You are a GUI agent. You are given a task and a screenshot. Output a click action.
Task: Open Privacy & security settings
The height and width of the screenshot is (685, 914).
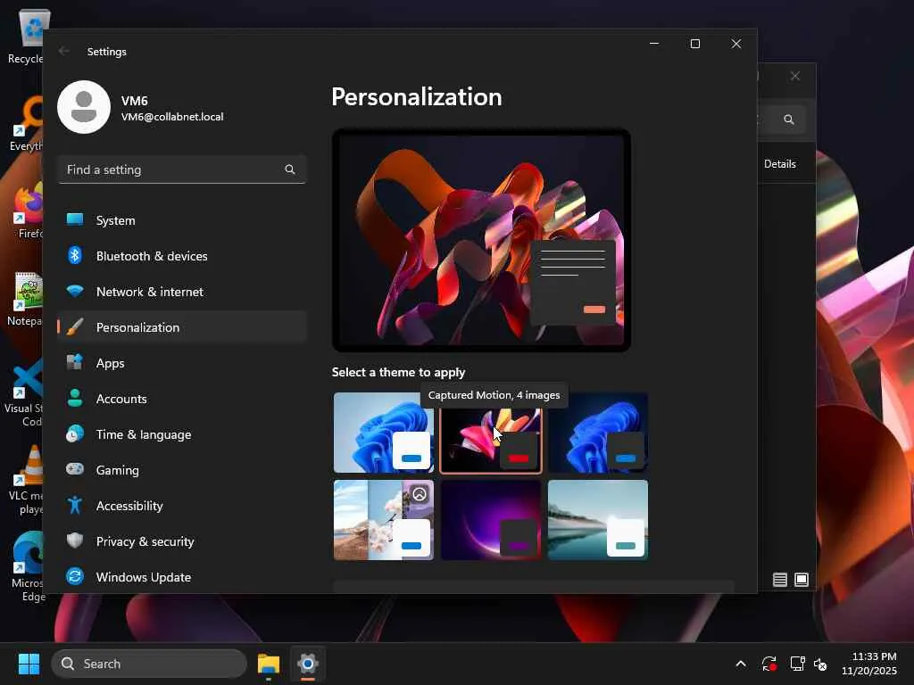pyautogui.click(x=182, y=541)
